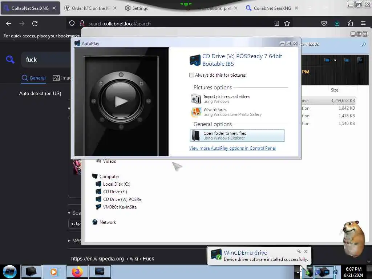Choose Import pictures and videos option

pos(237,99)
